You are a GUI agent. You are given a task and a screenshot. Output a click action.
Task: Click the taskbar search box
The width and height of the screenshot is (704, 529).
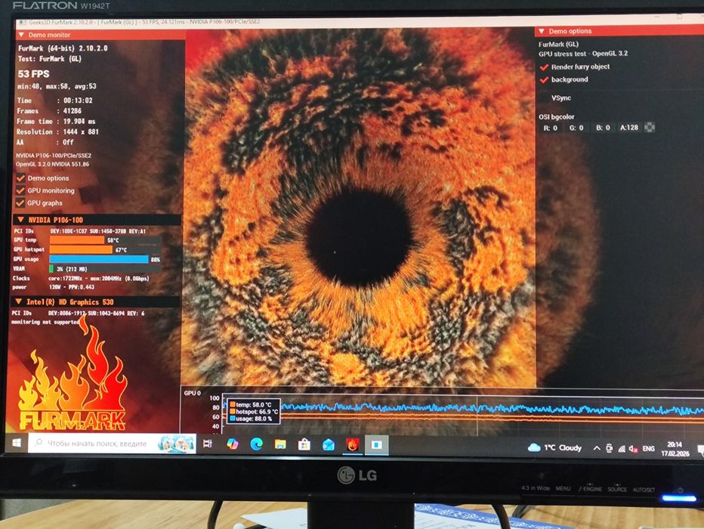[112, 444]
